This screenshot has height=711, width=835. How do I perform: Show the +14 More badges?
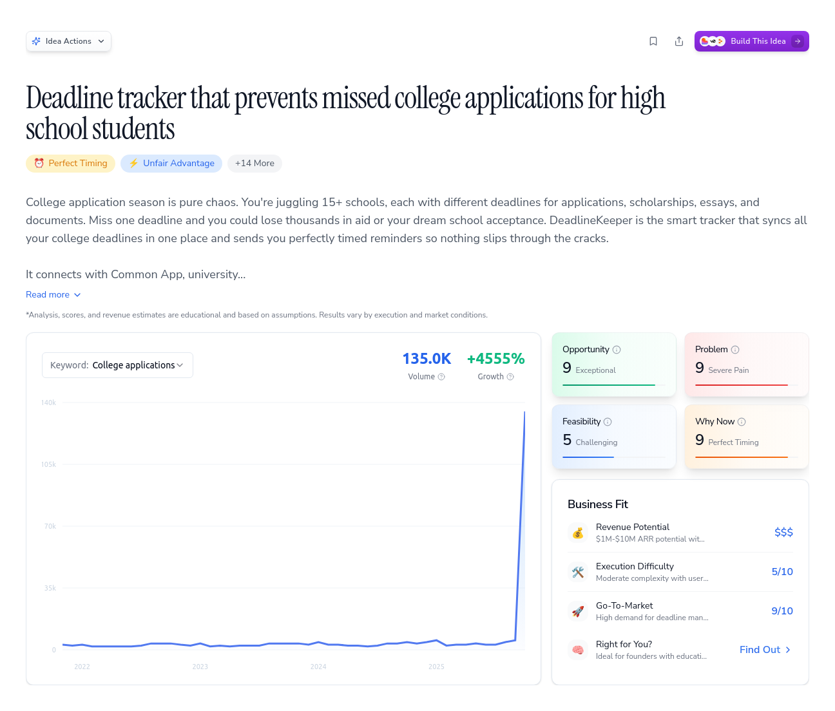(254, 163)
